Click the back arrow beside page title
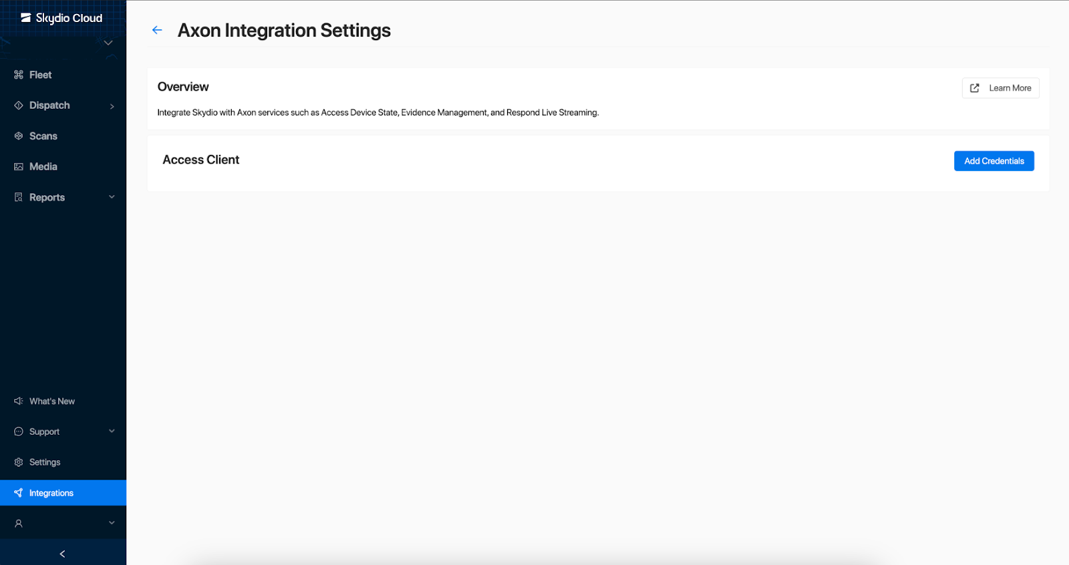 [x=157, y=30]
